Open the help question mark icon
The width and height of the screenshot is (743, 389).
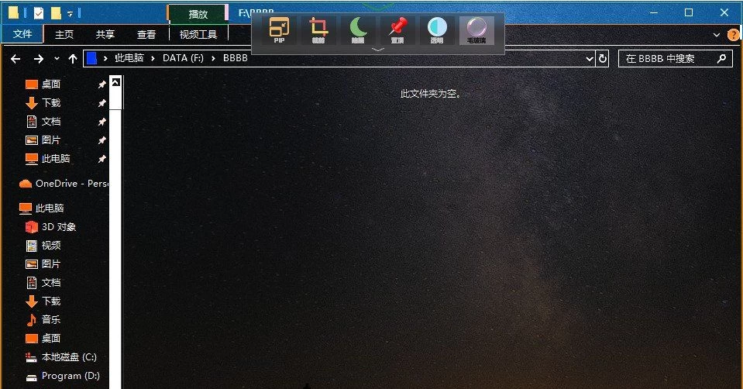732,35
